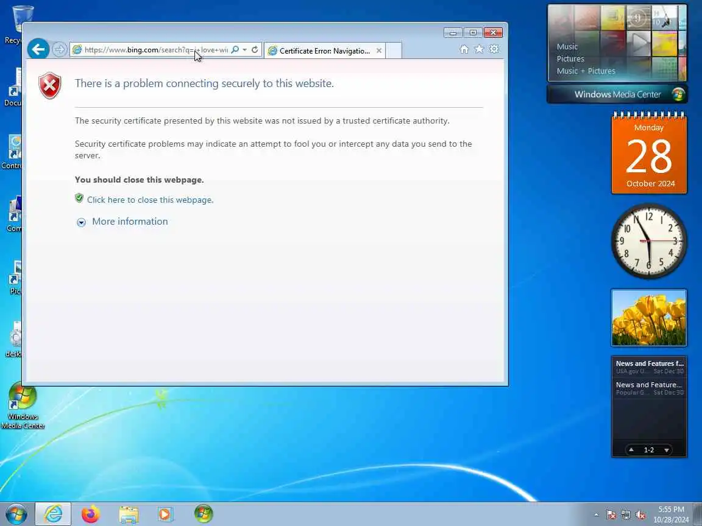
Task: Open a new blank tab
Action: [394, 51]
